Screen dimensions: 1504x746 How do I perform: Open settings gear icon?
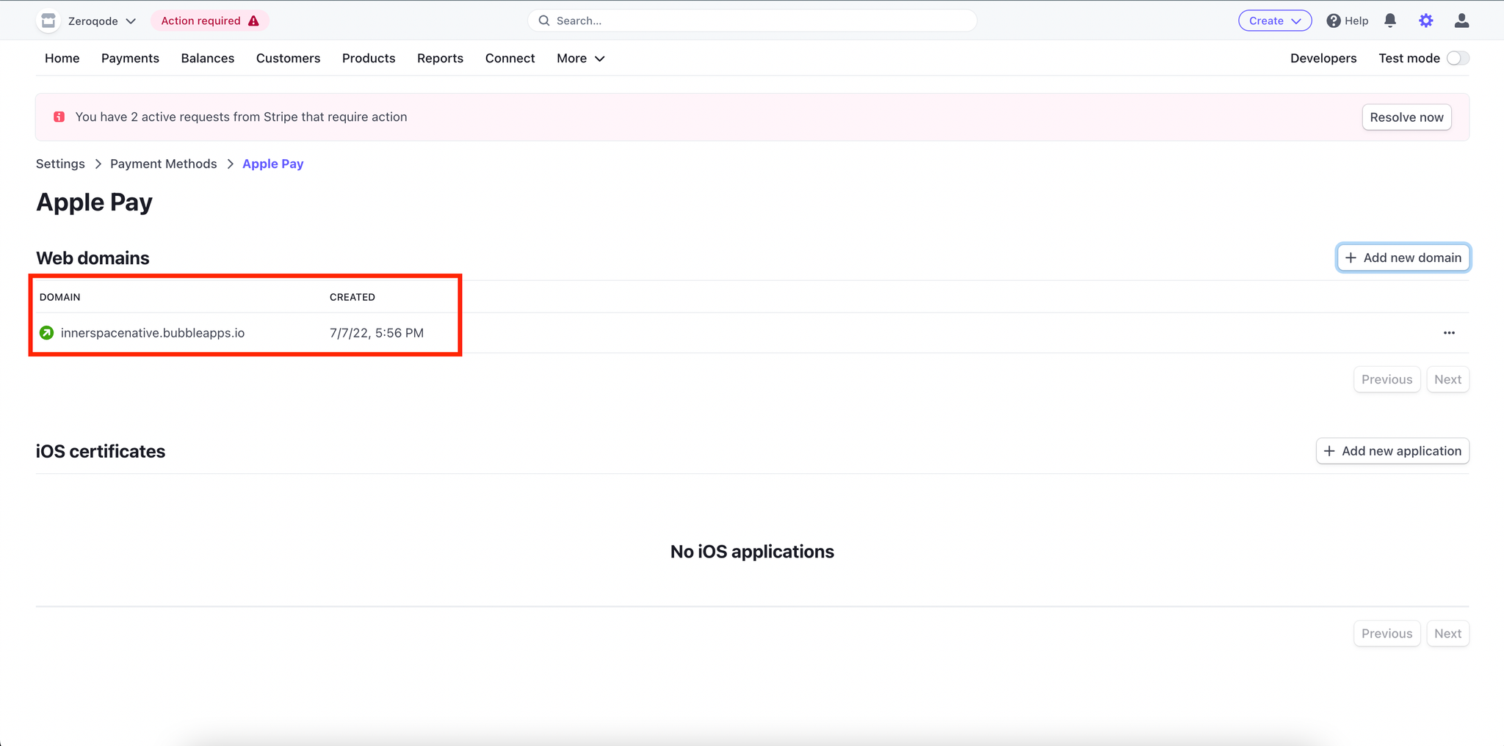point(1426,21)
